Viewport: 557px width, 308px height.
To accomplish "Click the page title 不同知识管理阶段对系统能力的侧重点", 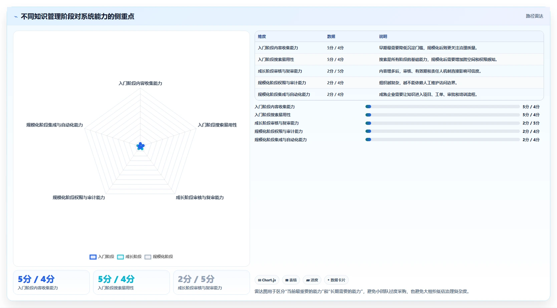I will [x=77, y=17].
